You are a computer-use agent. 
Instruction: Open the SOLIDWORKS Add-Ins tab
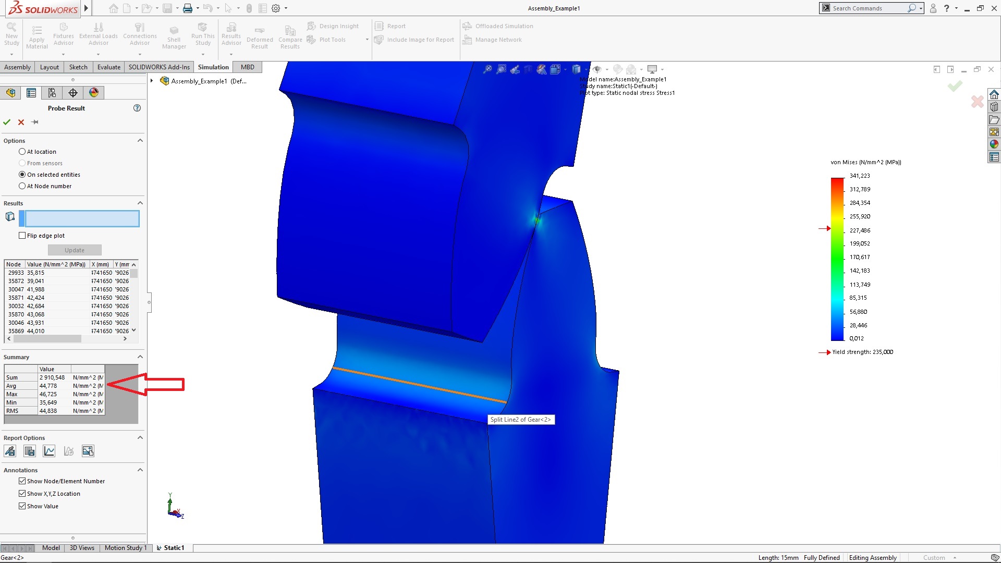pyautogui.click(x=159, y=67)
